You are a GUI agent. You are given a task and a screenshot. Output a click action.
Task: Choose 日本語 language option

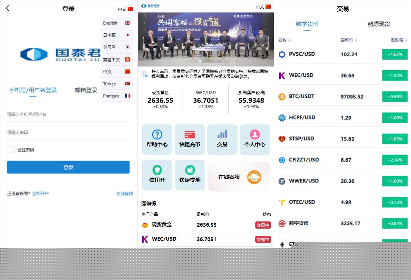pos(117,35)
